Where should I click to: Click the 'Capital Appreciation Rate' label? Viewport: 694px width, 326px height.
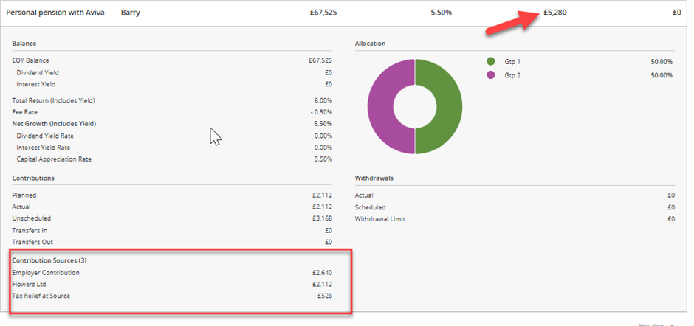point(54,159)
